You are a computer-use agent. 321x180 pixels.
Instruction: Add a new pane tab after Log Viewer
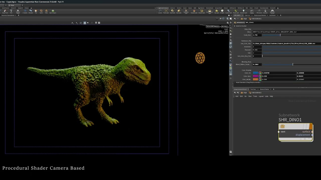point(281,15)
